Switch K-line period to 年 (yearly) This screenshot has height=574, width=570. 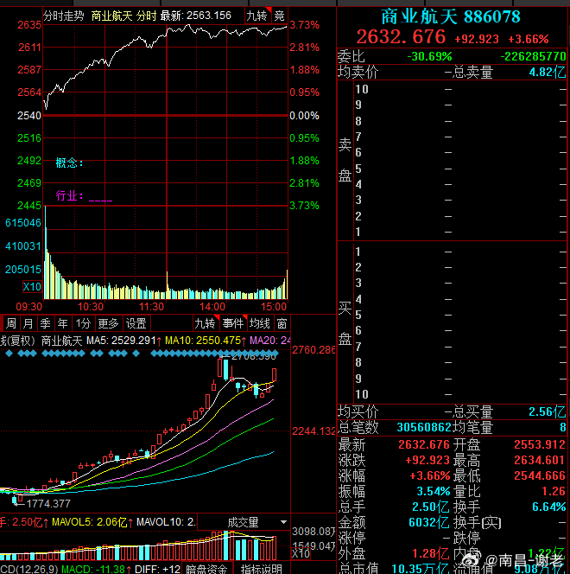[63, 323]
